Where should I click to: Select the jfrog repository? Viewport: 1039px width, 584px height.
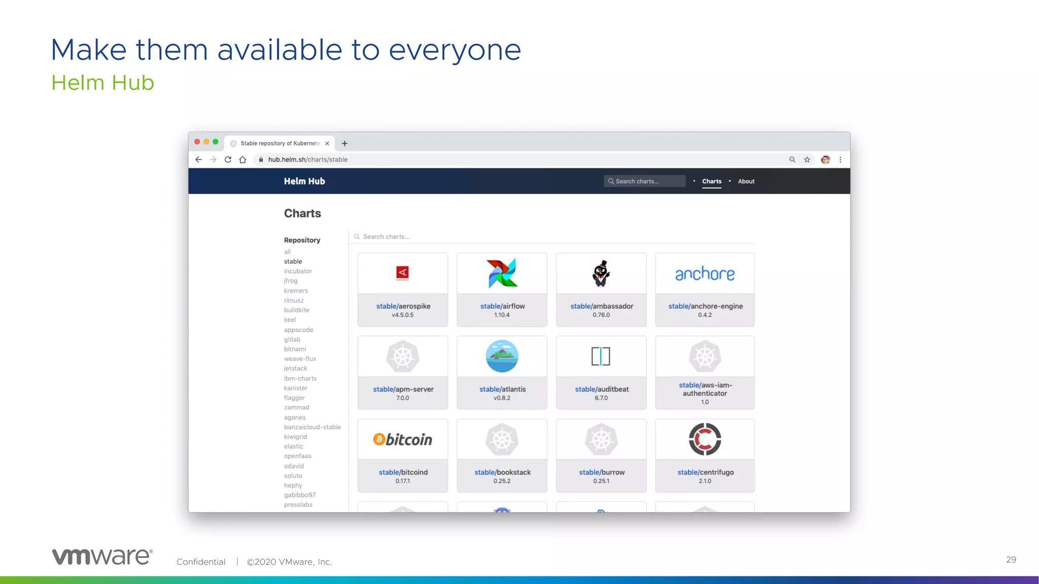291,281
